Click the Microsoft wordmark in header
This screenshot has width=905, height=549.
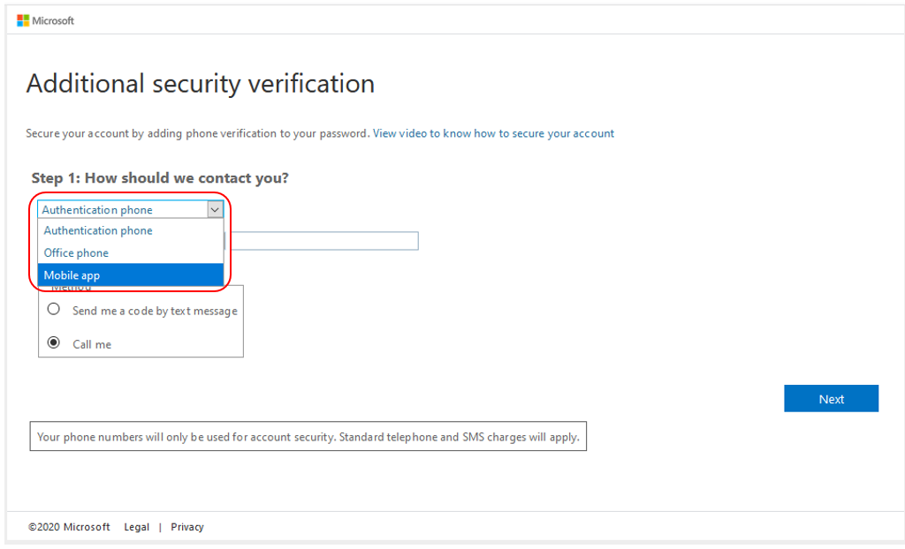coord(53,21)
